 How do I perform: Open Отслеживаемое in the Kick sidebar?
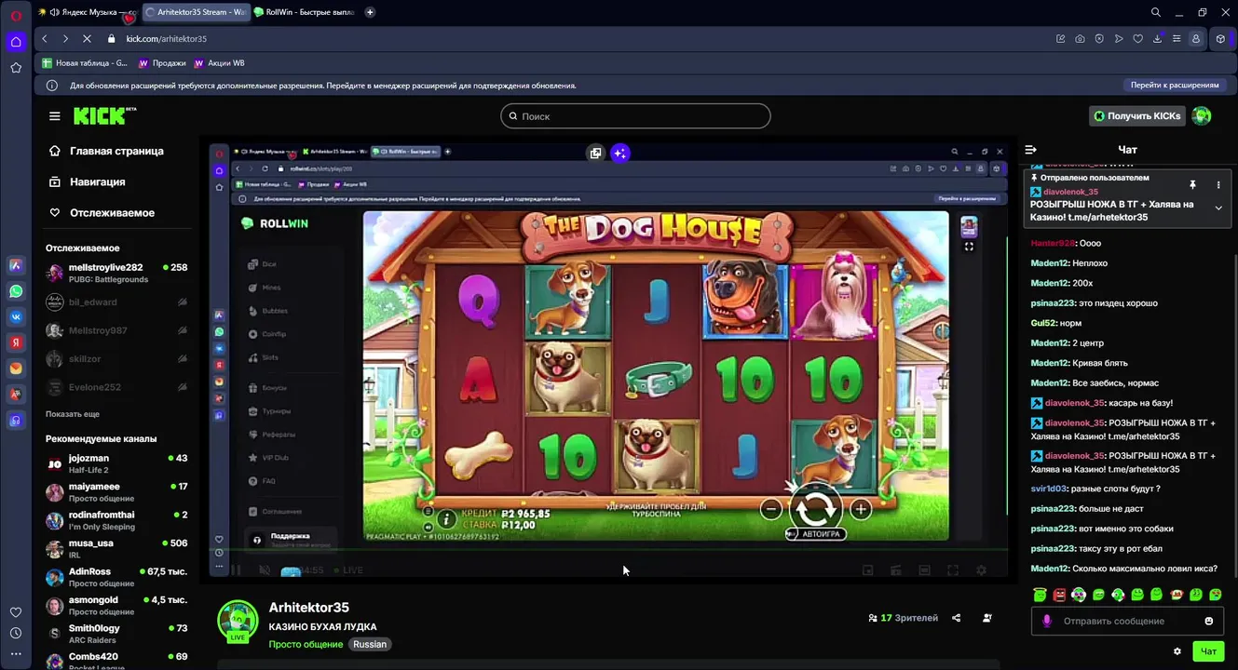(x=102, y=213)
